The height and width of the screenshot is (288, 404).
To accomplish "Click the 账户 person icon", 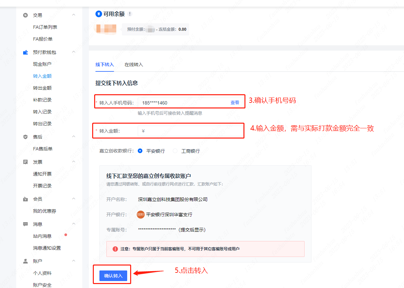I will [25, 261].
